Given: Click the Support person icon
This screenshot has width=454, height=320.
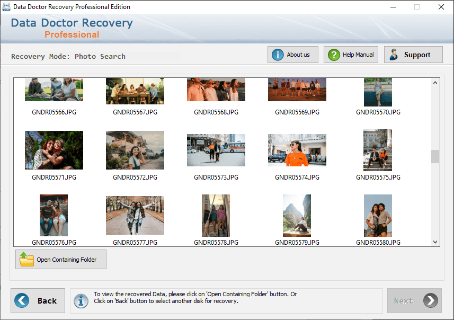Looking at the screenshot, I should 394,55.
